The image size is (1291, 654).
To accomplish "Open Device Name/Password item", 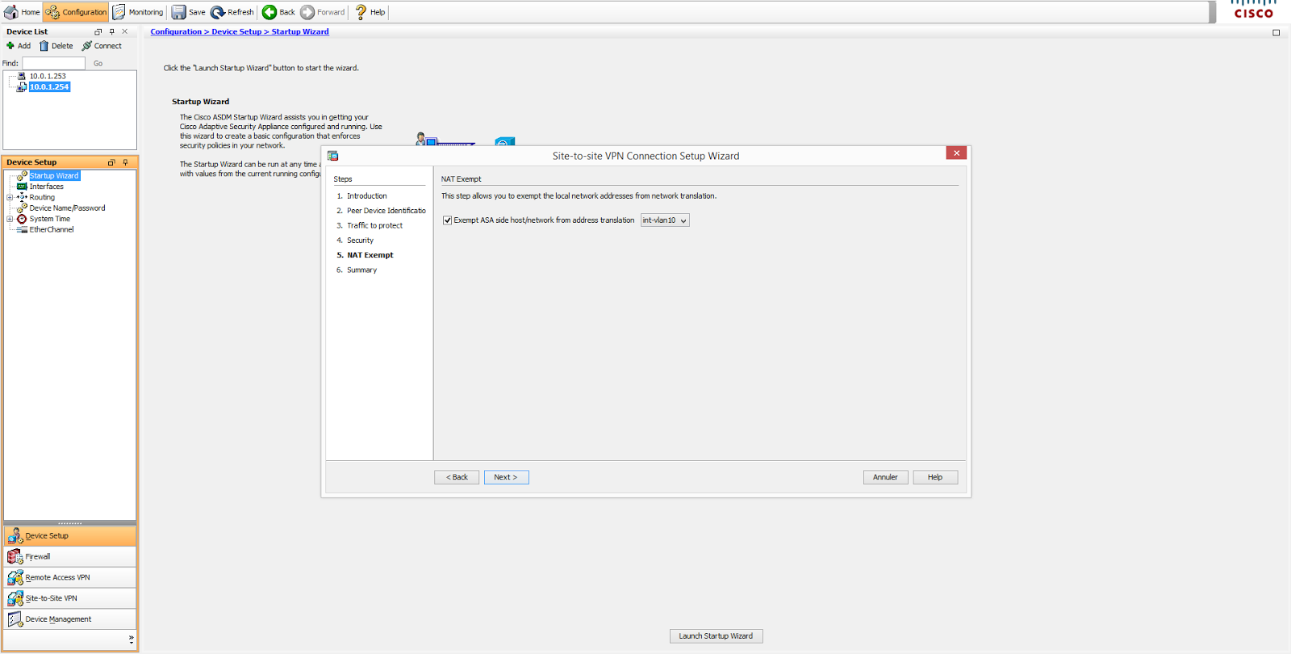I will pos(67,208).
